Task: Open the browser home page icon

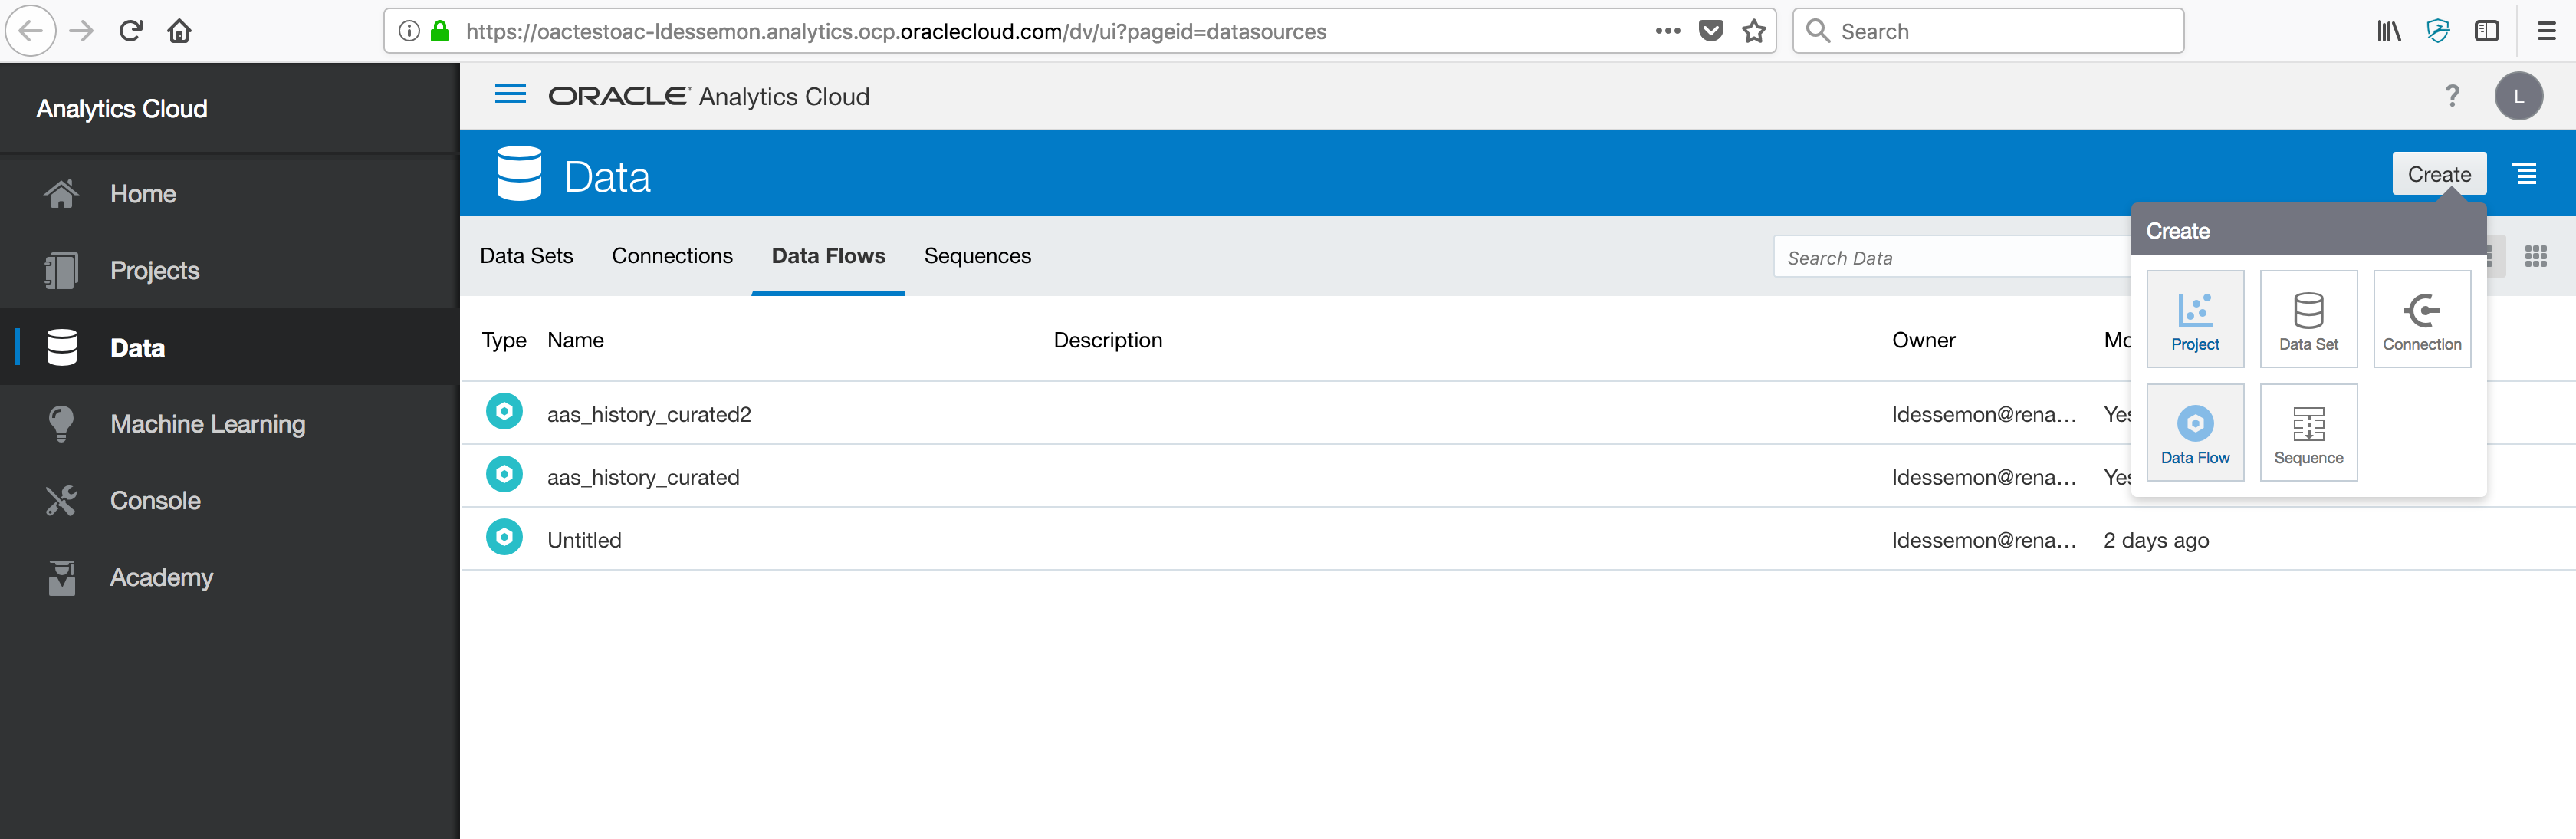Action: (x=180, y=31)
